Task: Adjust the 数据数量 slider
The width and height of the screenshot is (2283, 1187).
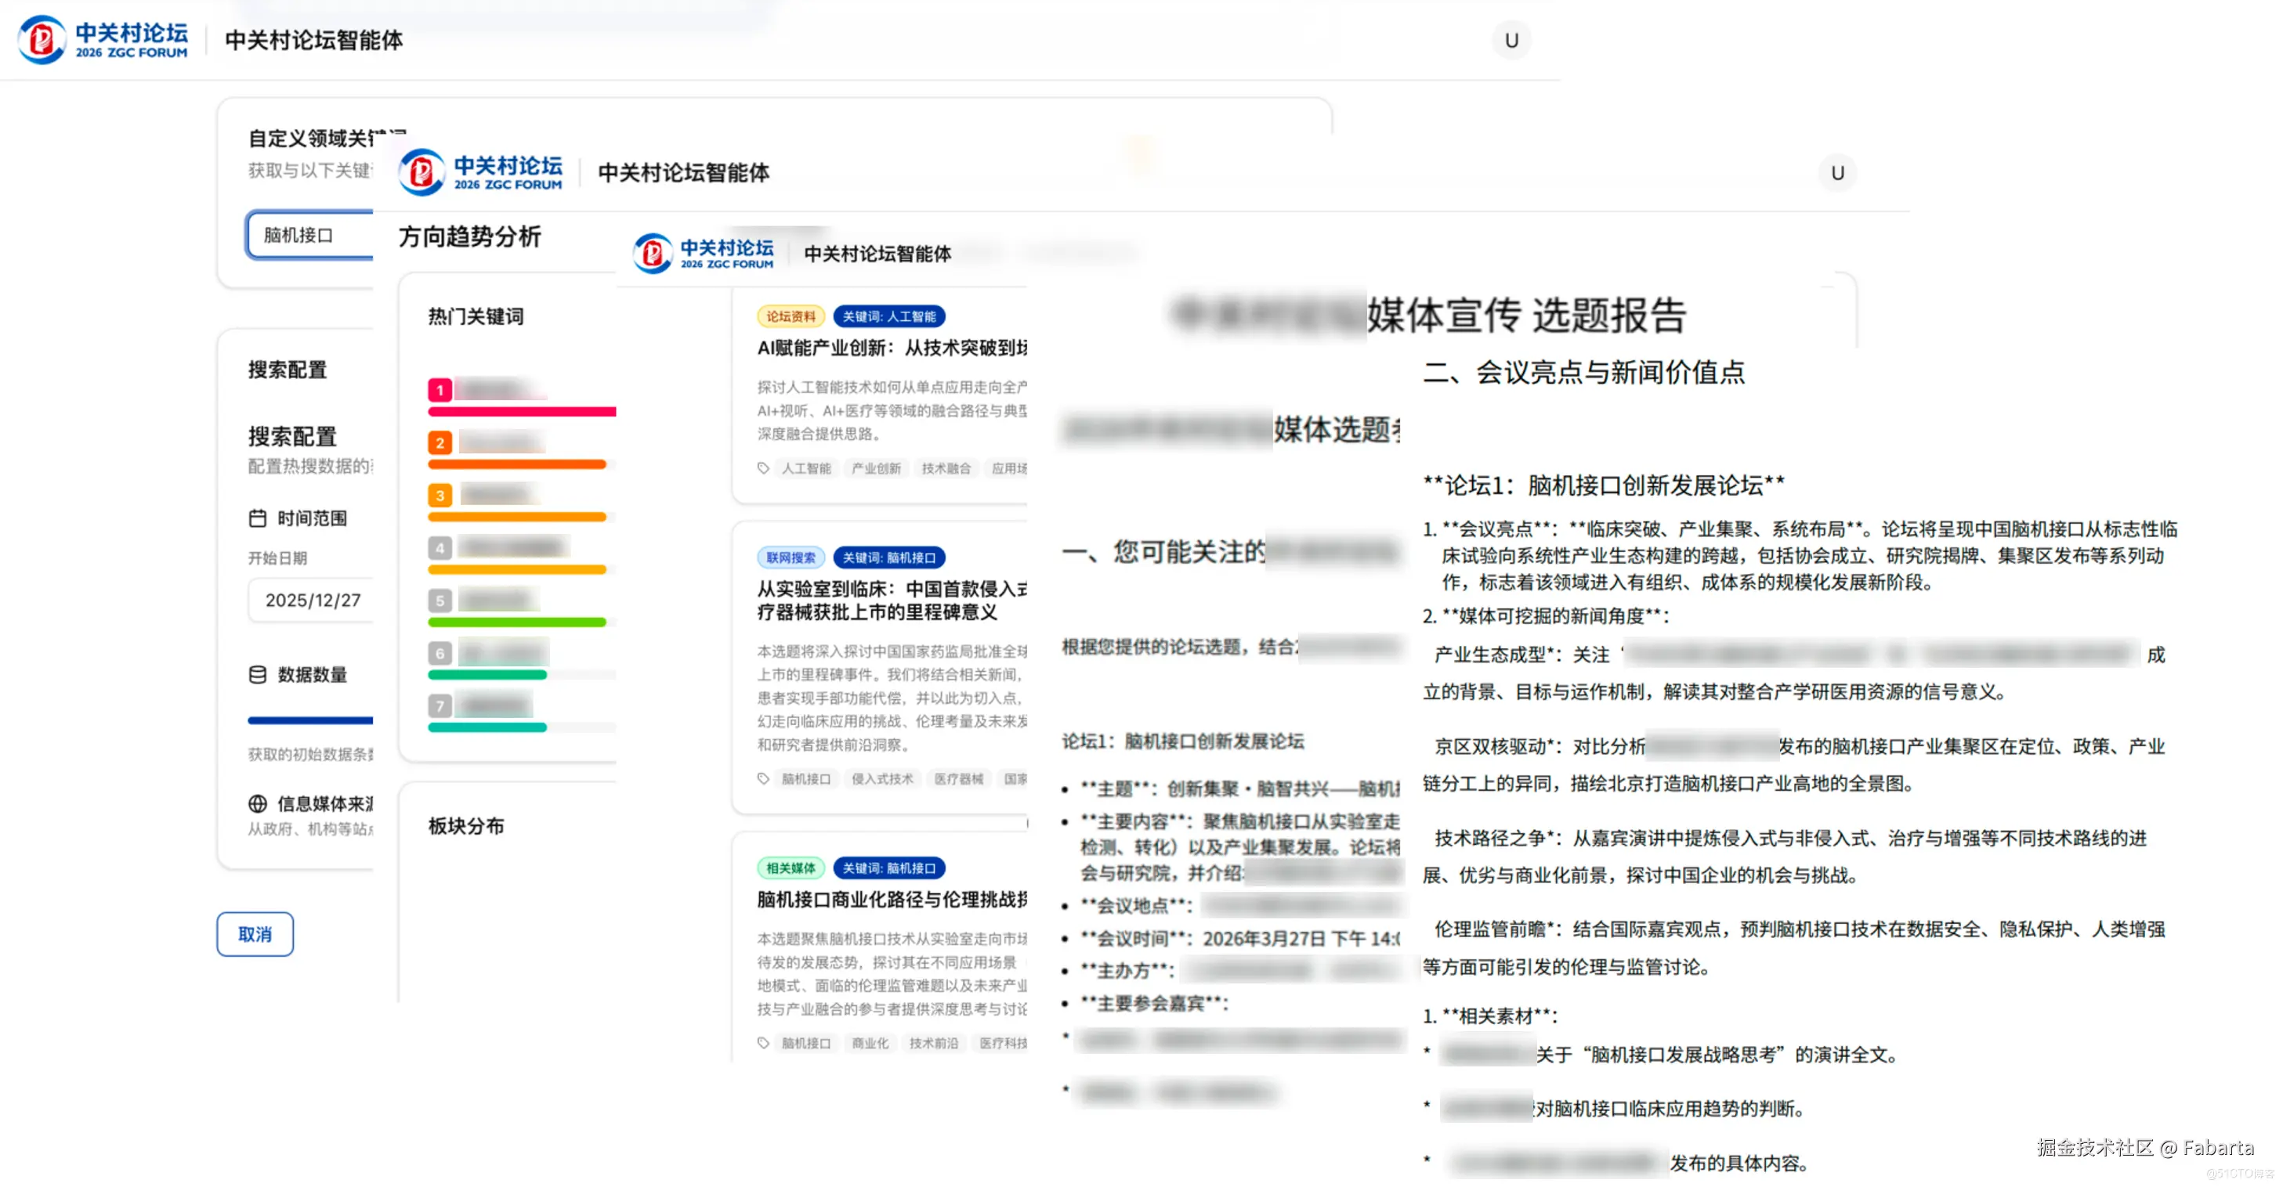Action: coord(310,720)
